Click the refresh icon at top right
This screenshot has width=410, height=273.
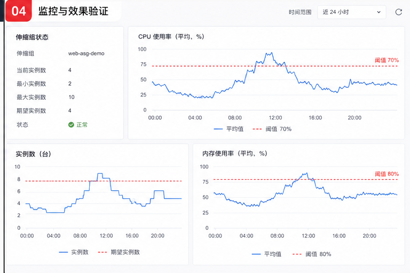pos(398,12)
